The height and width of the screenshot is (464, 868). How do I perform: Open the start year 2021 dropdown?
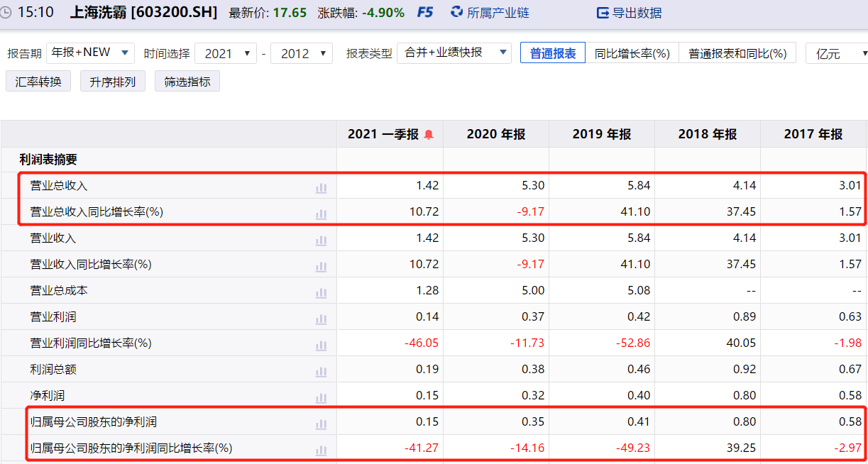[x=226, y=53]
